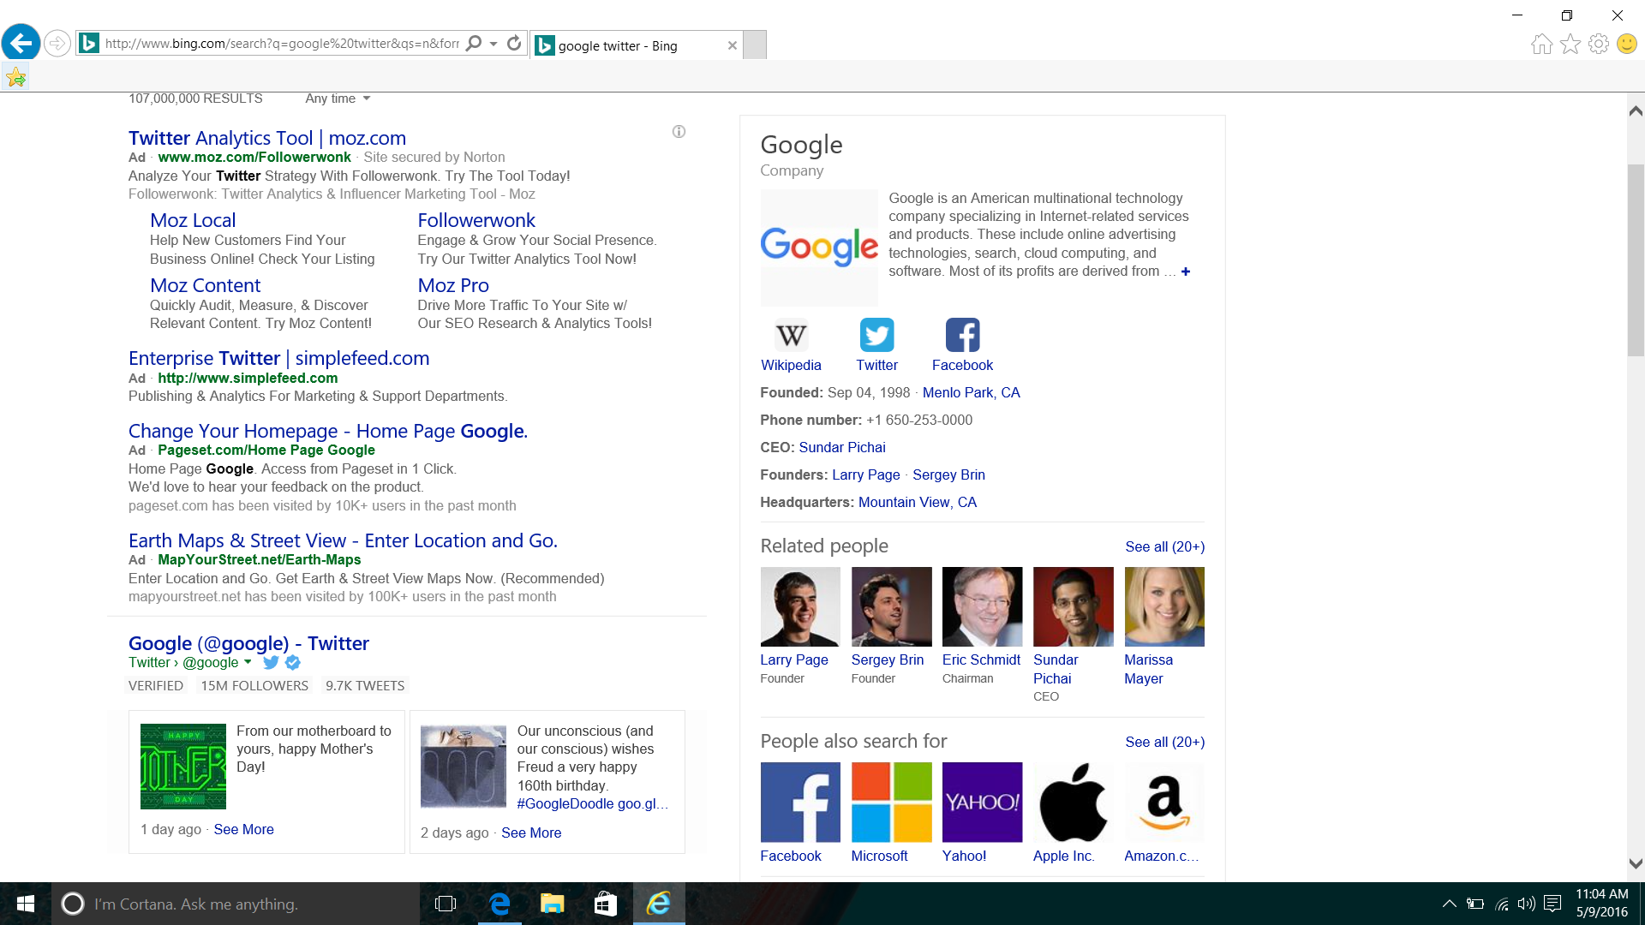Viewport: 1645px width, 925px height.
Task: Click See More under Mother's Day tweet
Action: click(x=243, y=829)
